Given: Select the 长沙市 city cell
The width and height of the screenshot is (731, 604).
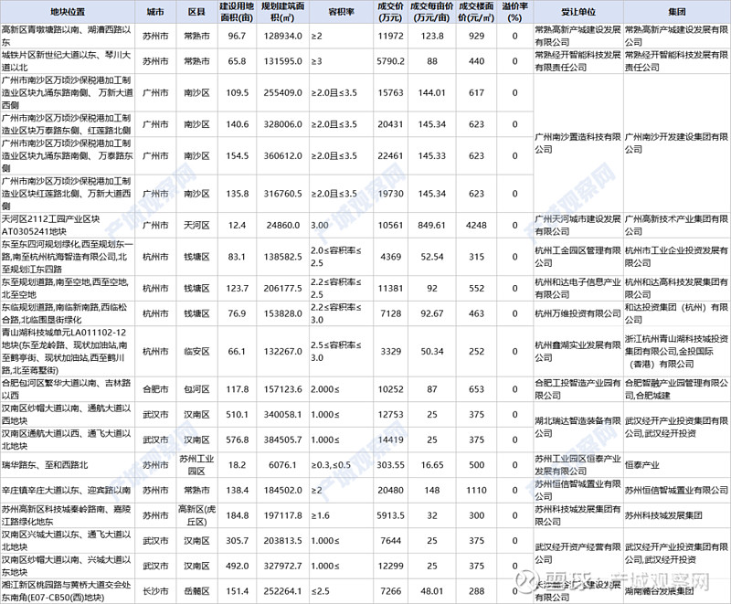Looking at the screenshot, I should click(x=155, y=591).
